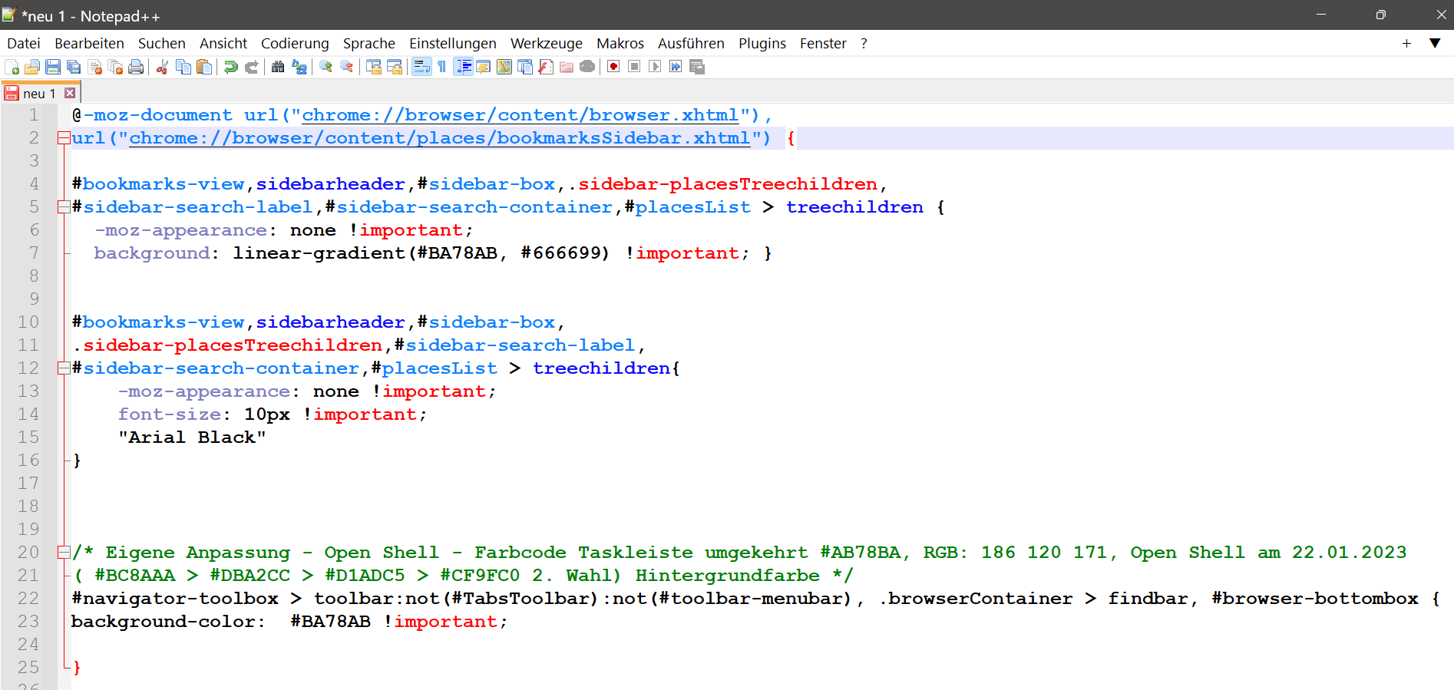Click the Zoom in magnifier icon
Image resolution: width=1454 pixels, height=690 pixels.
click(x=325, y=68)
